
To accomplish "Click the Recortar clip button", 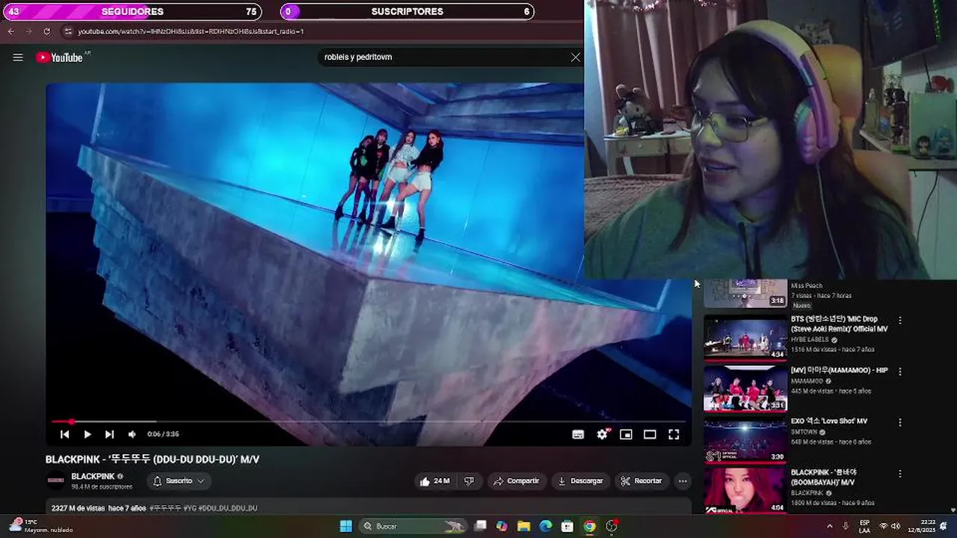I will point(641,481).
